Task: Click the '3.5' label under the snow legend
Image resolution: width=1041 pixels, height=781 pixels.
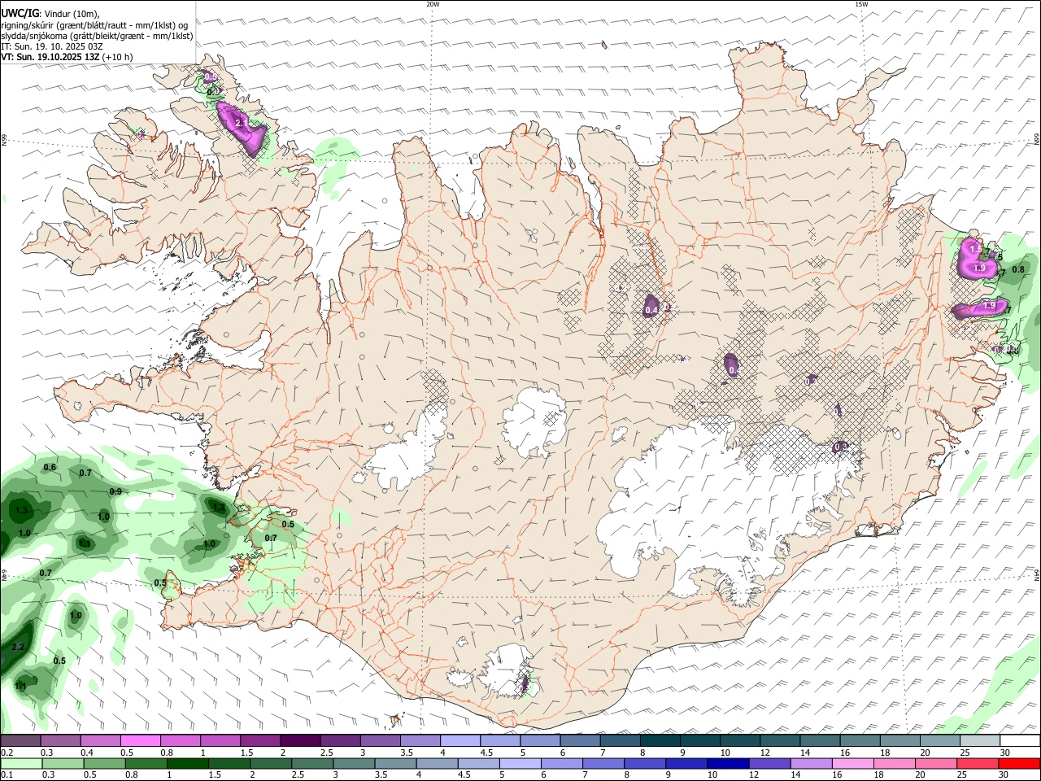Action: tap(407, 753)
